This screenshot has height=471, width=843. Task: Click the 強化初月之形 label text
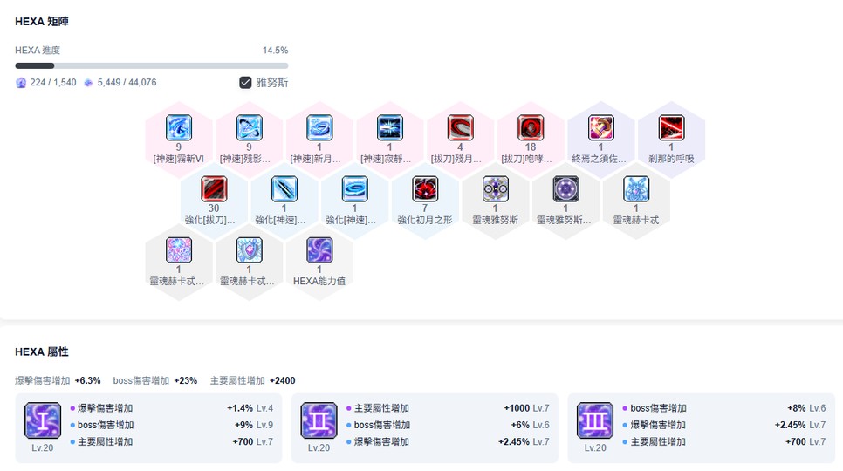tap(425, 220)
